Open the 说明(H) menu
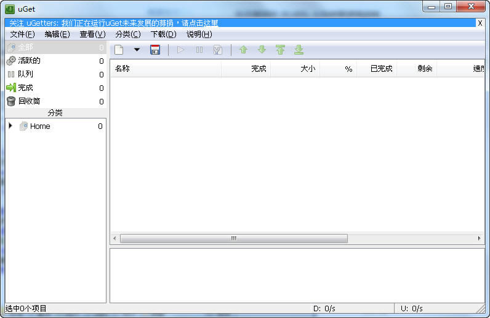The width and height of the screenshot is (490, 318). [x=199, y=34]
